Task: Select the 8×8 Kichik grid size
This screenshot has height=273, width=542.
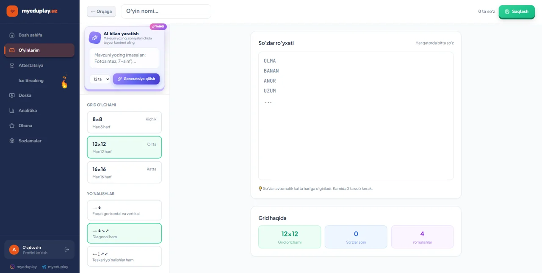Action: [124, 123]
